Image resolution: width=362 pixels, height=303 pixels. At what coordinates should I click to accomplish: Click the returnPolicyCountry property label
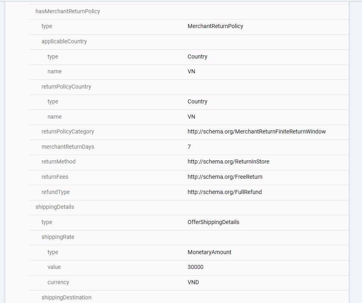coord(66,87)
